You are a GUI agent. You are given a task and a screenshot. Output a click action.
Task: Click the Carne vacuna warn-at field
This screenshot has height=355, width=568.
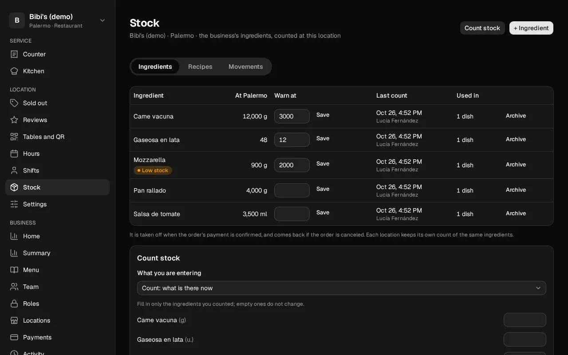(292, 116)
